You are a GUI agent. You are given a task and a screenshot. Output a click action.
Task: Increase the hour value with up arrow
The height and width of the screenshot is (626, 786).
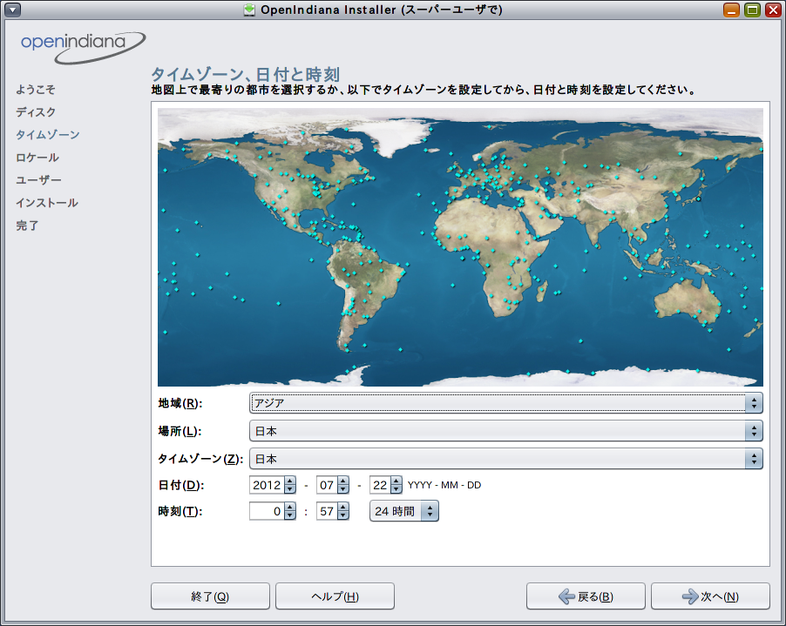coord(290,508)
